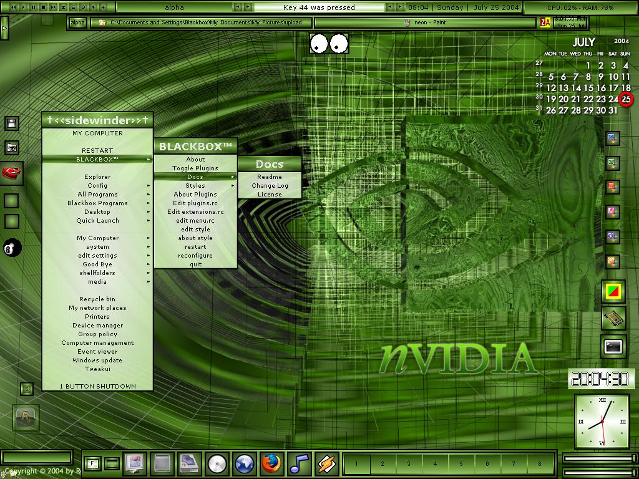Screen dimensions: 639x479
Task: Start playback with the top media play button
Action: click(23, 7)
